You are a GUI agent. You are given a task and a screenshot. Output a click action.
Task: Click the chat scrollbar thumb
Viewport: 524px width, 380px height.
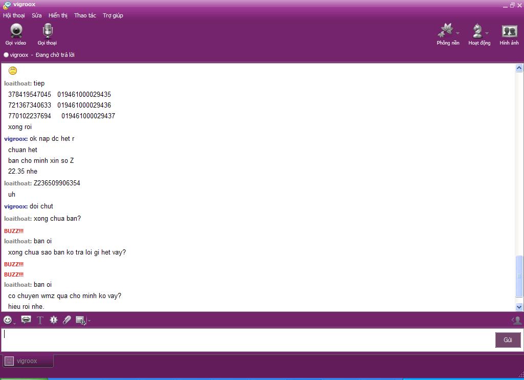click(519, 277)
